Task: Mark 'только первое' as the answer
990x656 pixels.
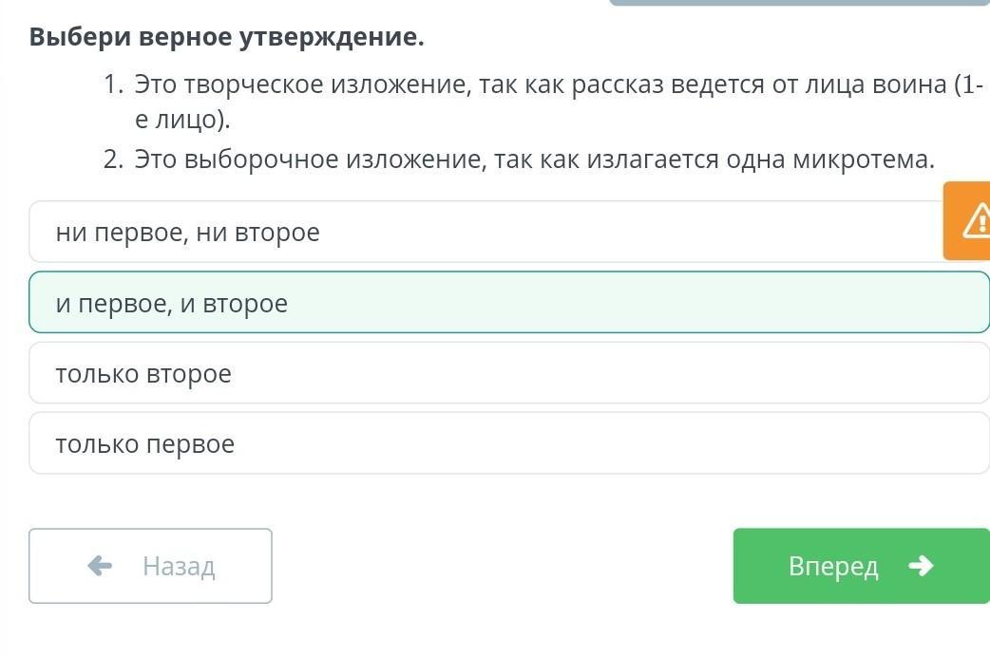Action: coord(508,443)
